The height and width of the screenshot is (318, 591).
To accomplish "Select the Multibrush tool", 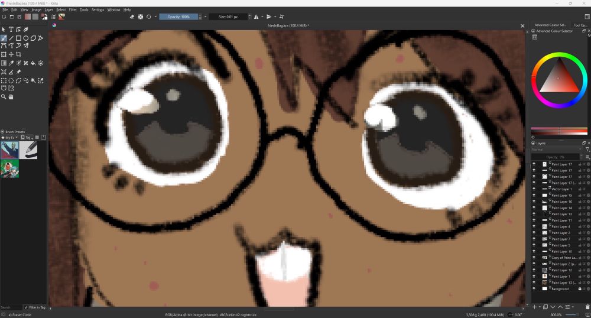I will coord(25,46).
